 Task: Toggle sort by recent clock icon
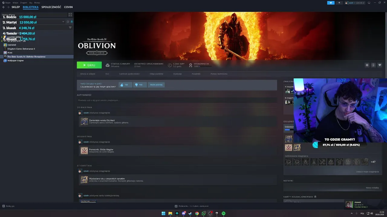click(x=68, y=22)
